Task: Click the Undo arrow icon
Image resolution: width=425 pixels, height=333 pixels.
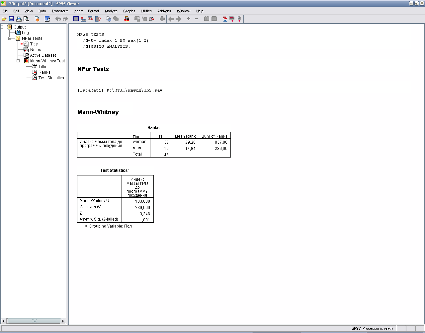Action: (58, 19)
